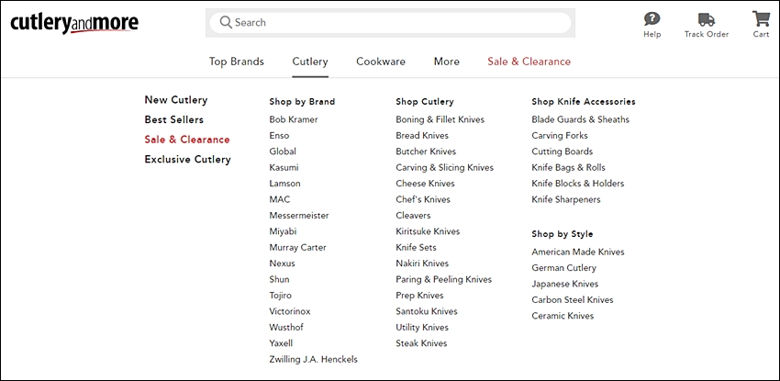Screen dimensions: 780x381
Task: Shop Santoku Knives
Action: pyautogui.click(x=427, y=311)
